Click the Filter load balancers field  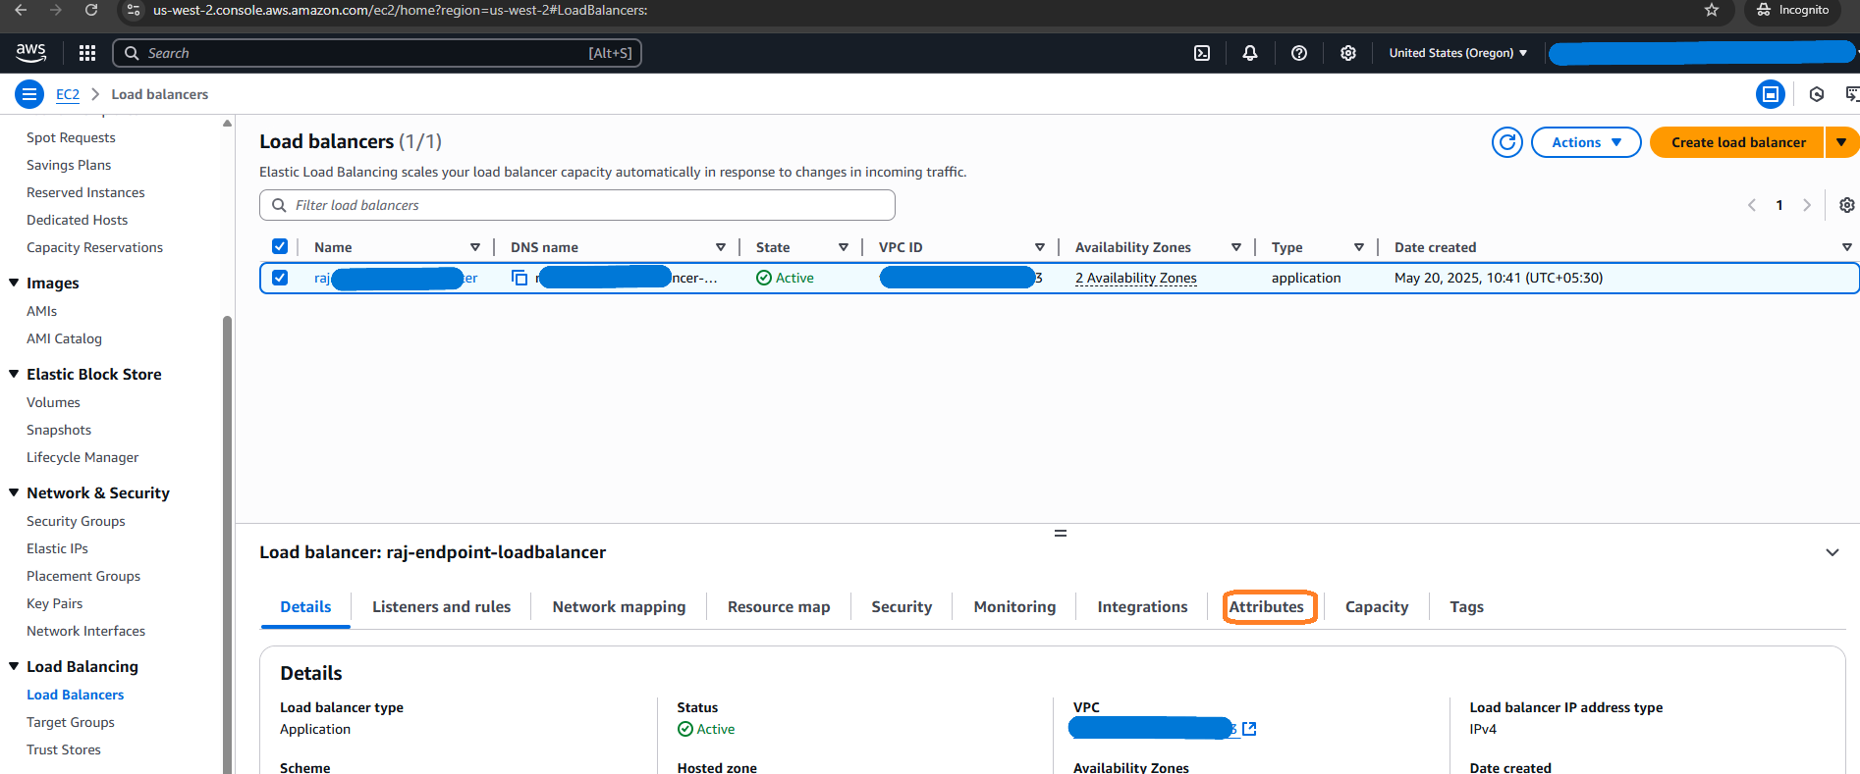point(589,205)
